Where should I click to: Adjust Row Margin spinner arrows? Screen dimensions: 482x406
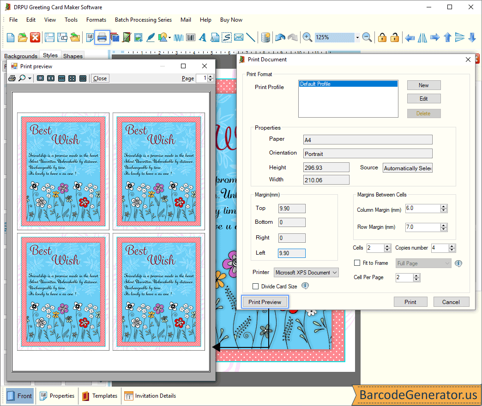point(444,227)
